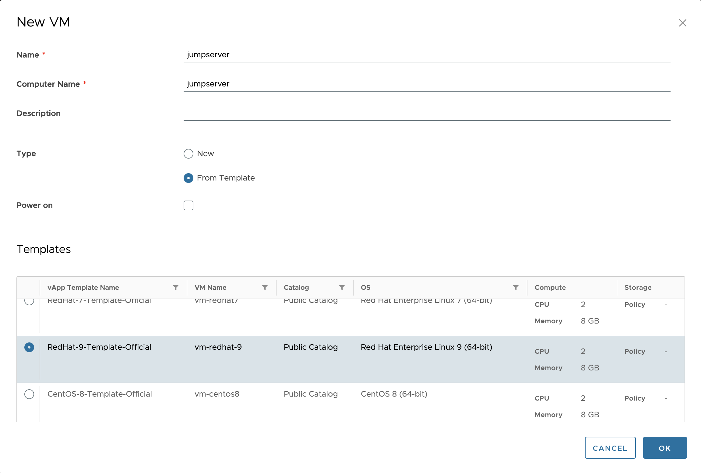Focus the Computer Name text field
Viewport: 701px width, 473px height.
click(x=426, y=84)
